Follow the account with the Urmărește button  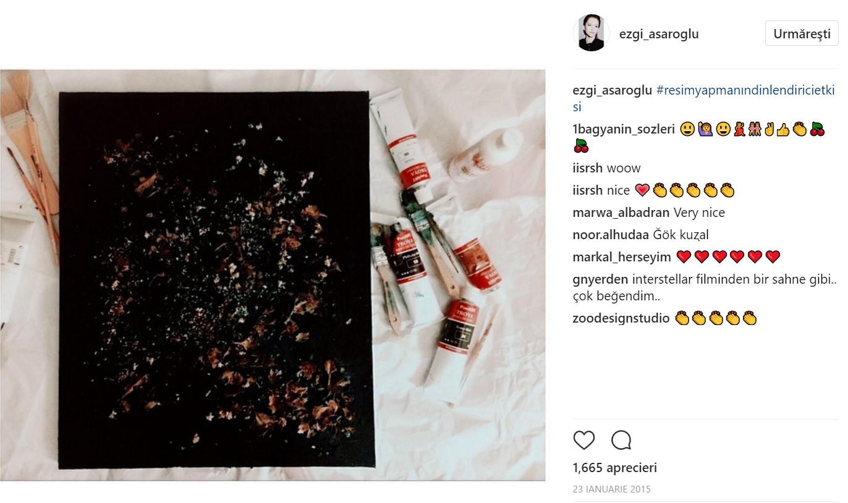802,33
